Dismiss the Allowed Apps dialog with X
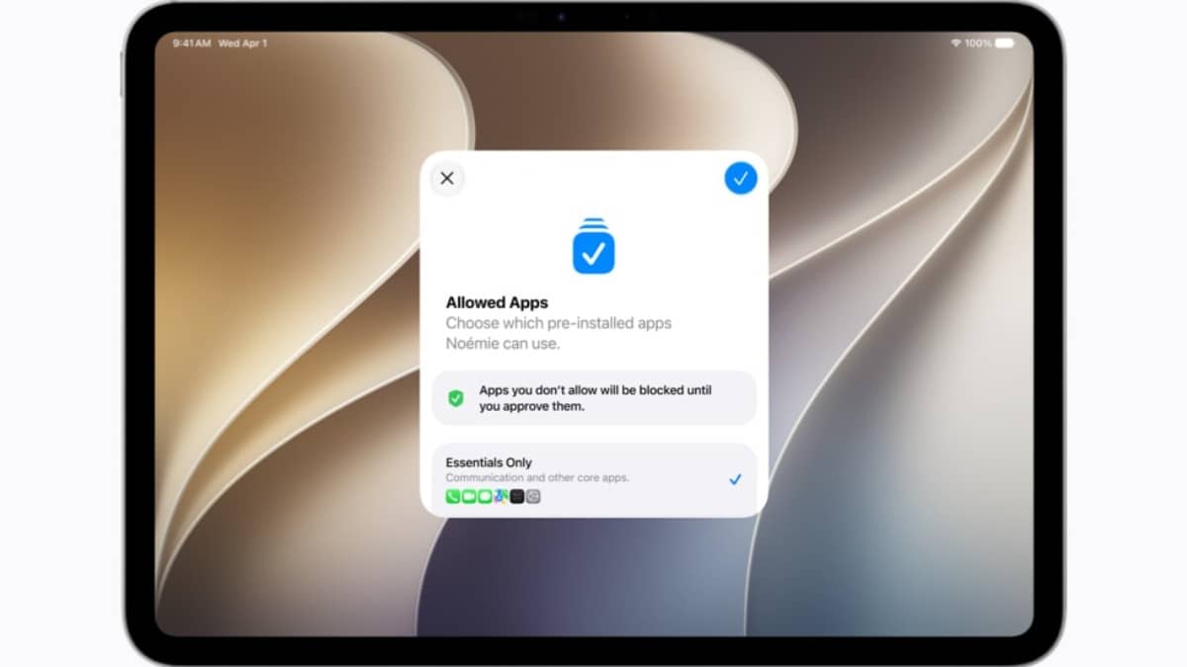1187x667 pixels. 447,179
